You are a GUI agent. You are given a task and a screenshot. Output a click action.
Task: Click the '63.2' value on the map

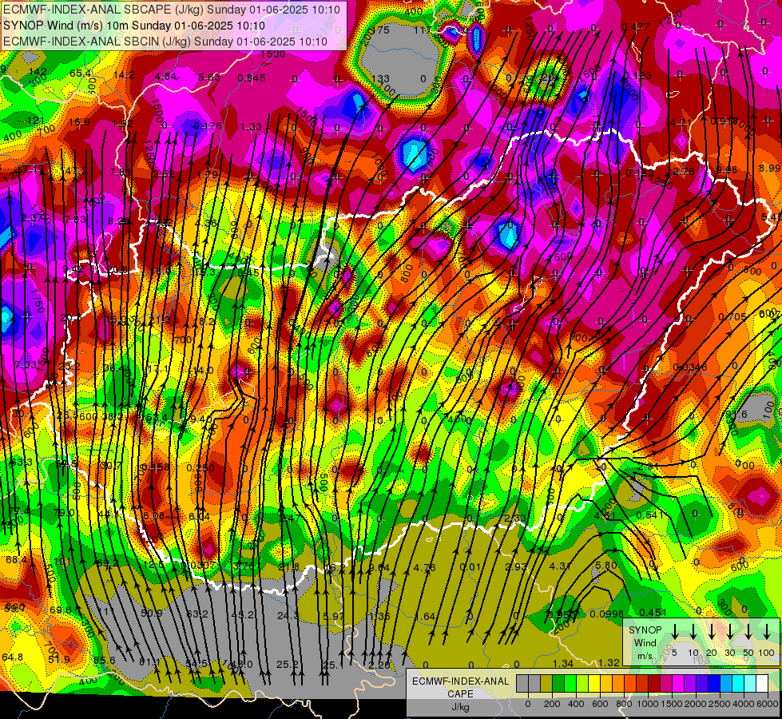click(x=197, y=614)
